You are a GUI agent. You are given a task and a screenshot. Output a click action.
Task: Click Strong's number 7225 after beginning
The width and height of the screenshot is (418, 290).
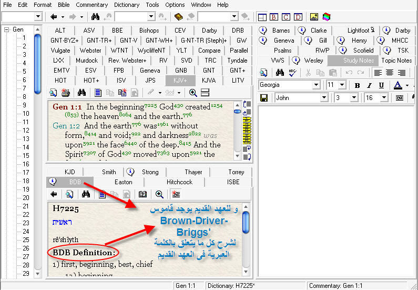coord(151,106)
